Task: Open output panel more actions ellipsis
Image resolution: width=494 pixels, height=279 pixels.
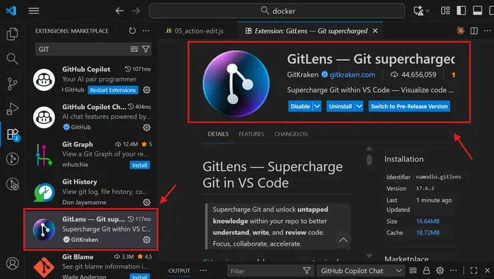Action: point(453,270)
